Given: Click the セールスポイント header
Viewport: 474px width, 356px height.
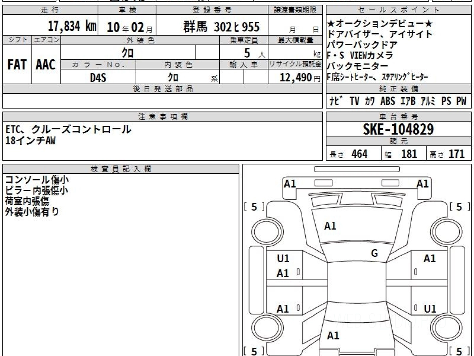Looking at the screenshot, I should click(x=399, y=10).
